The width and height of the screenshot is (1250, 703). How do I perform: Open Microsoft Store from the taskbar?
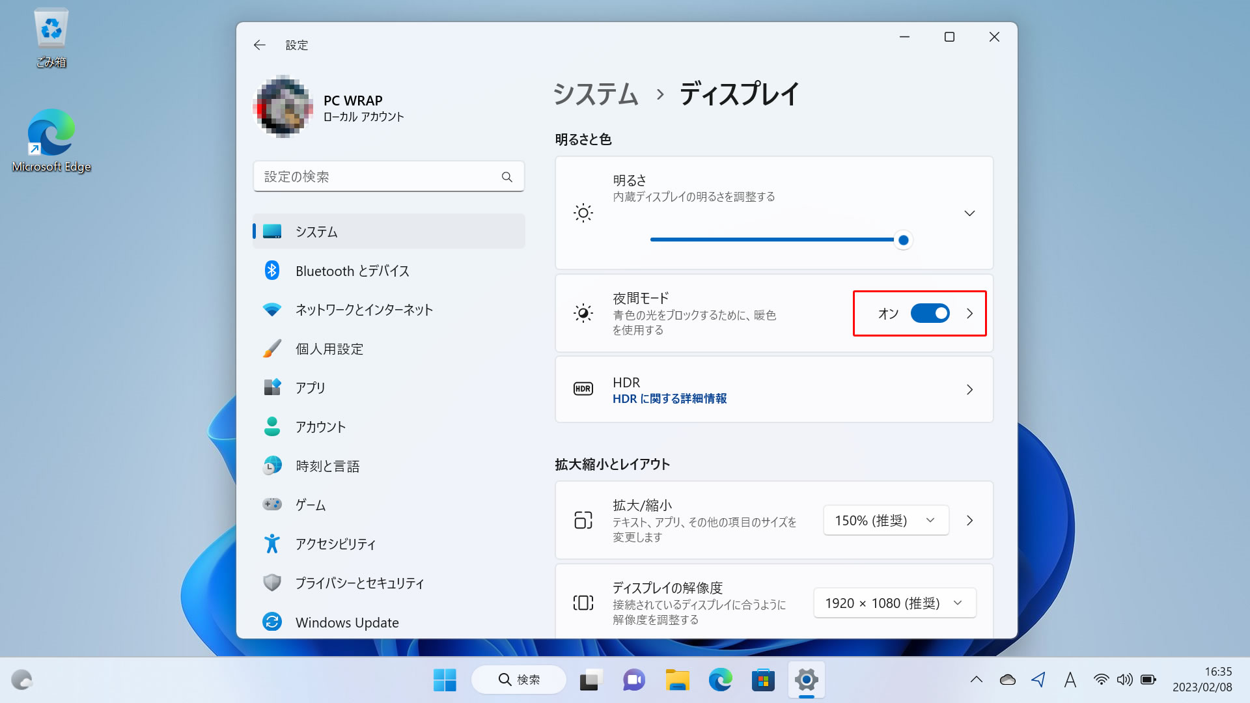click(763, 680)
